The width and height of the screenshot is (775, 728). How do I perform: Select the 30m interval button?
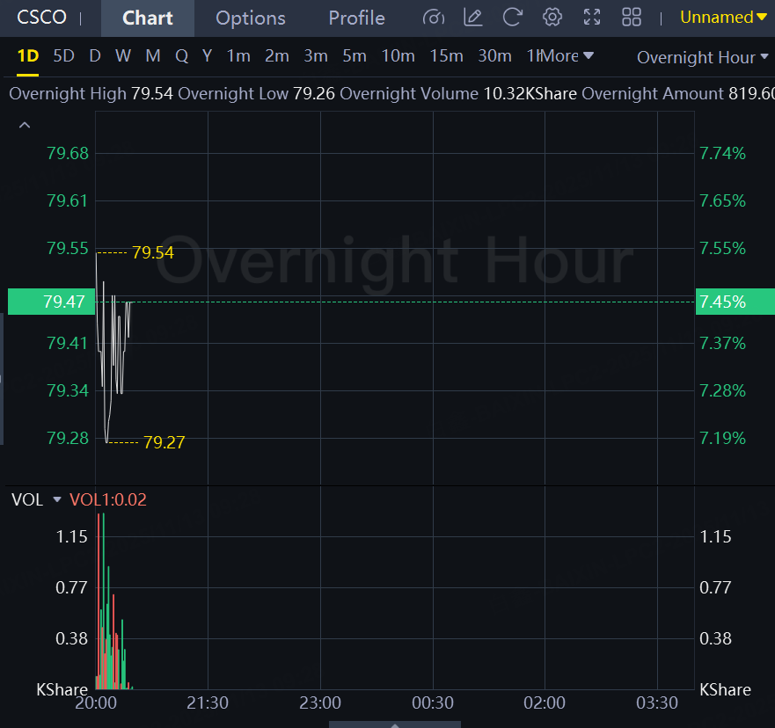tap(494, 56)
